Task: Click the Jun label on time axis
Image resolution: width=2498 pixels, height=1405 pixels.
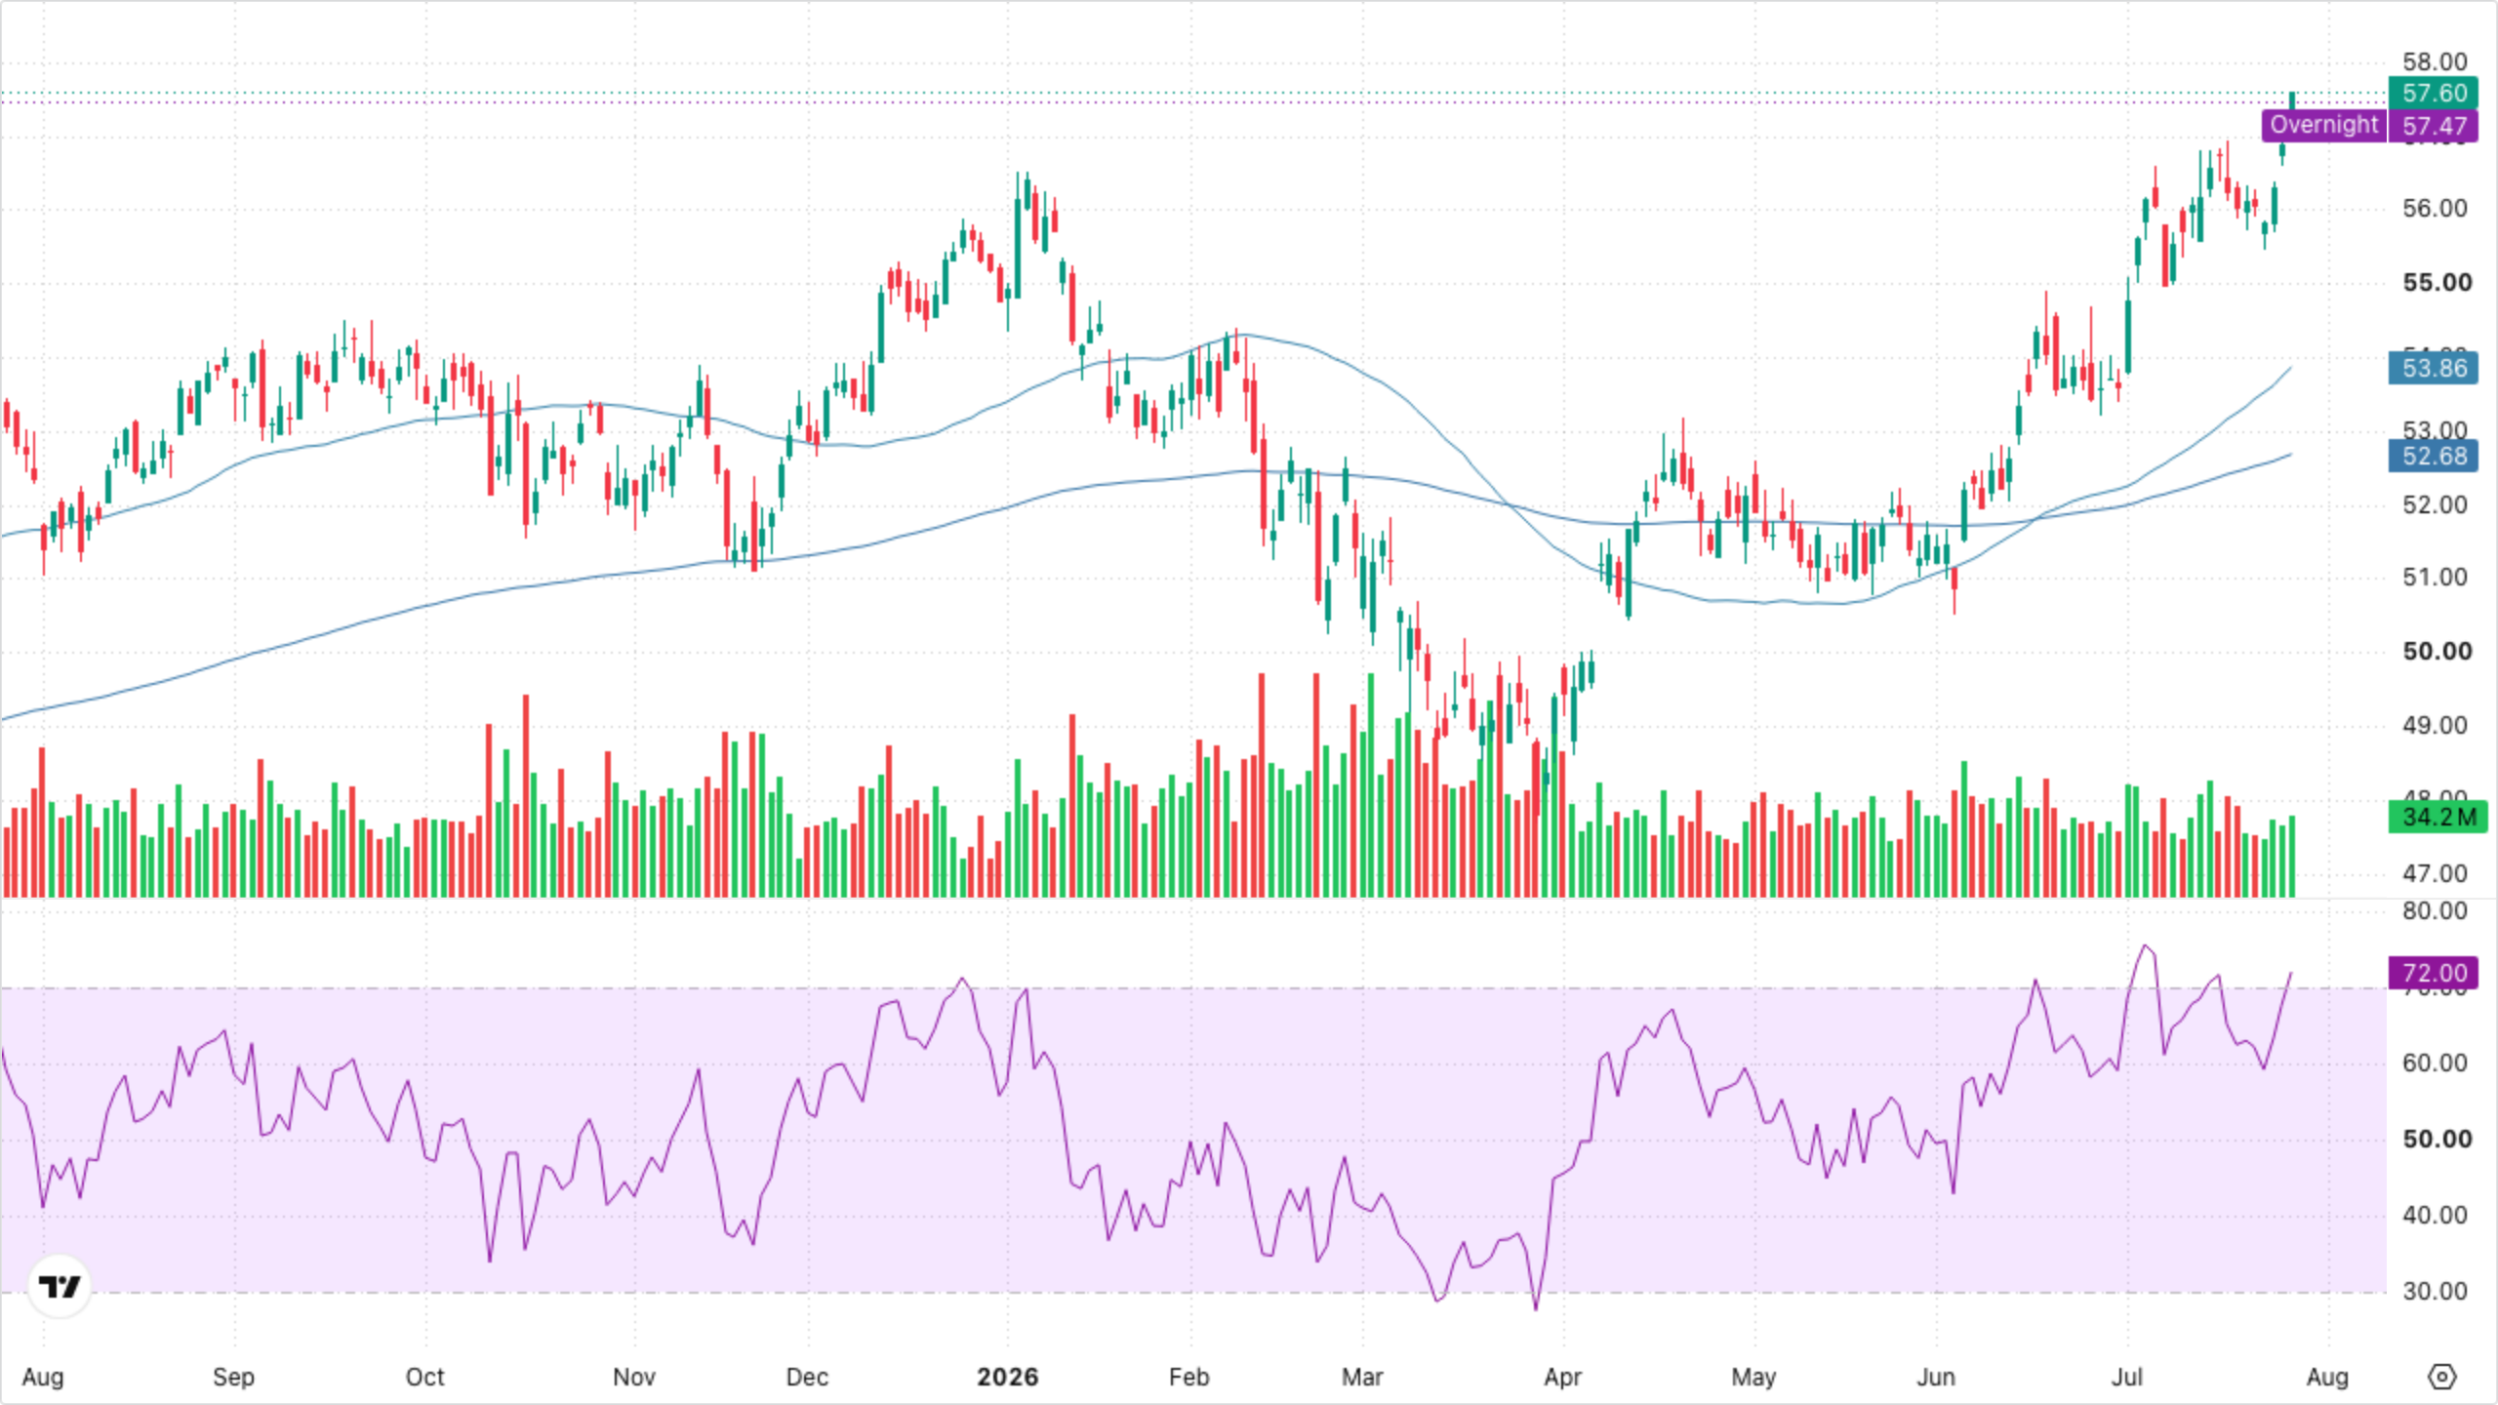Action: pyautogui.click(x=1936, y=1377)
